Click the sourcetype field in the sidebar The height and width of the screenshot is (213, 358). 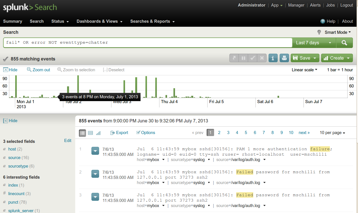coord(18,166)
